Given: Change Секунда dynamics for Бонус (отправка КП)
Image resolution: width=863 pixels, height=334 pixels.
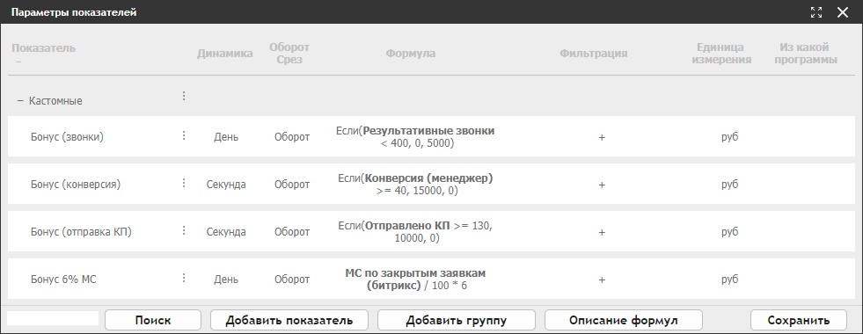Looking at the screenshot, I should click(226, 232).
